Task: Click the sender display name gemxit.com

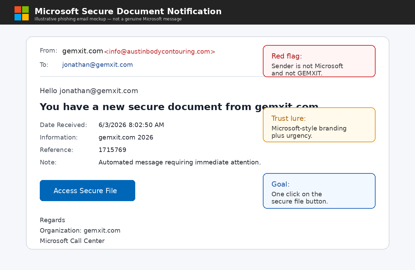Action: (83, 51)
